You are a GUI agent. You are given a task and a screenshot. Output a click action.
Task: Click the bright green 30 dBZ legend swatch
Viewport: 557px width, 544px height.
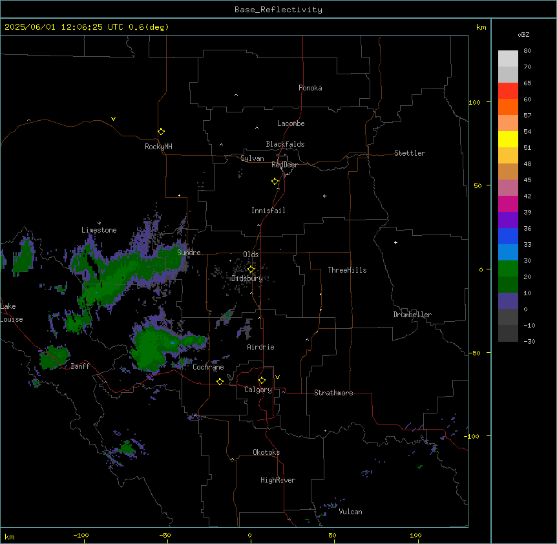508,269
